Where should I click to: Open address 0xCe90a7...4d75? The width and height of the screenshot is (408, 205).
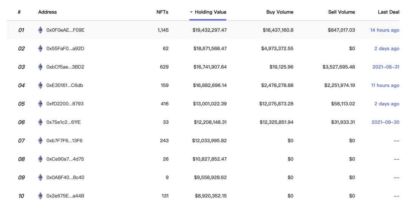65,159
